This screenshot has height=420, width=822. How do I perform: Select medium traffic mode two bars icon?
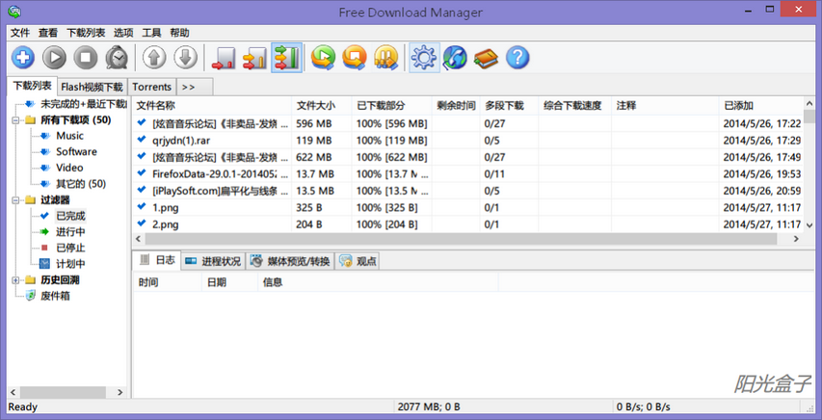pyautogui.click(x=254, y=58)
